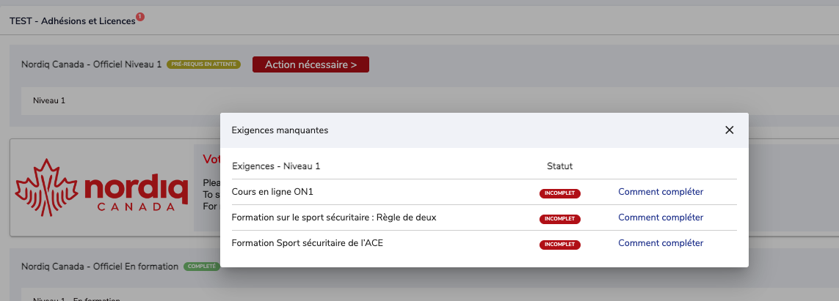Select the TEST - Adhésions et Licences header
Viewport: 839px width, 301px height.
click(72, 21)
